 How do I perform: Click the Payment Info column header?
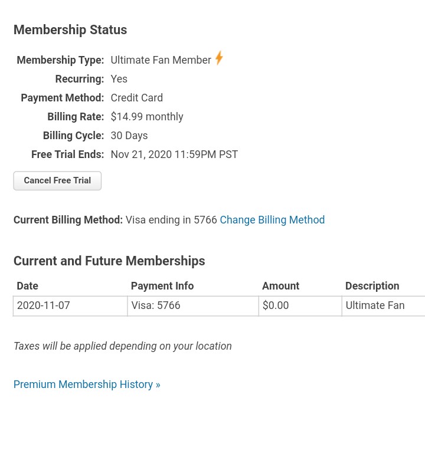tap(162, 286)
